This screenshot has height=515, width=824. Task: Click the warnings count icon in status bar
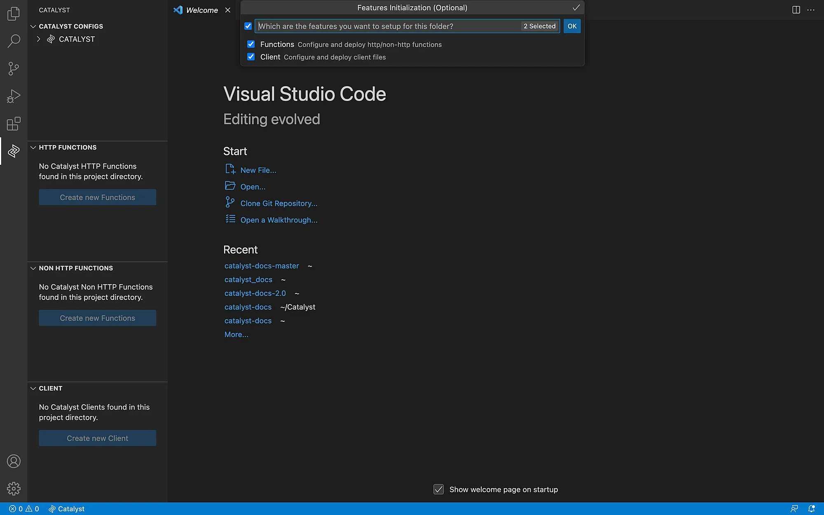coord(29,509)
